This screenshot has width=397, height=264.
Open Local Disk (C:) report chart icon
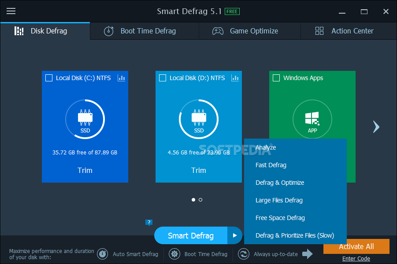pyautogui.click(x=121, y=78)
